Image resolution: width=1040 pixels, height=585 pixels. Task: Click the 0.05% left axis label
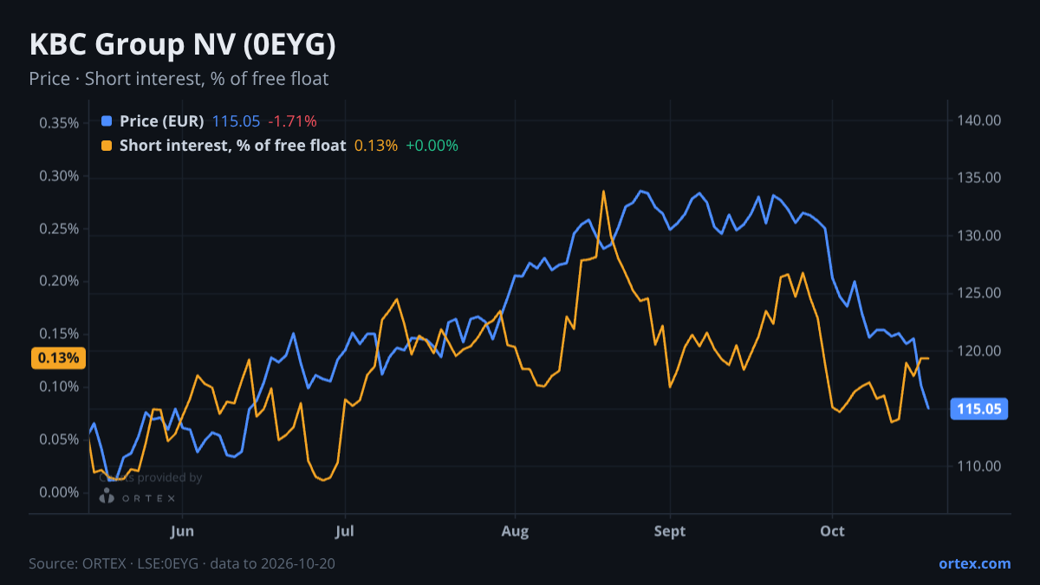[x=59, y=439]
